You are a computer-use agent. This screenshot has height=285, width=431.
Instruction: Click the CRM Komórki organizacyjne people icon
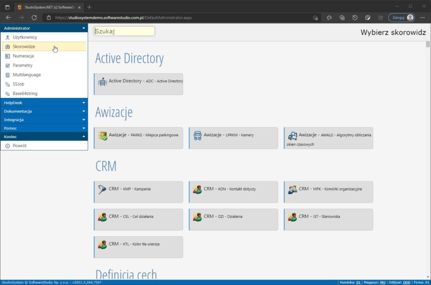click(293, 189)
